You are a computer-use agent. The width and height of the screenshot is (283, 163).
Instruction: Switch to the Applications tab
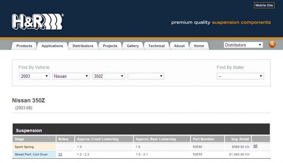pyautogui.click(x=52, y=46)
